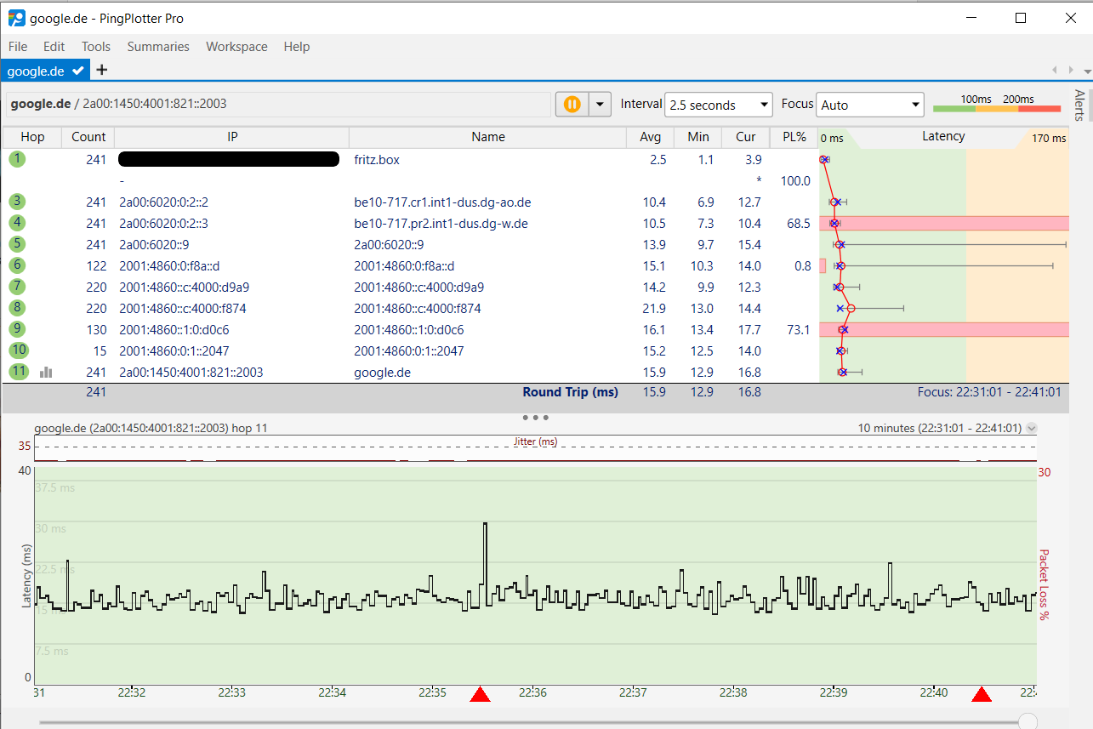1093x729 pixels.
Task: Open the Alerts side panel
Action: click(x=1080, y=106)
